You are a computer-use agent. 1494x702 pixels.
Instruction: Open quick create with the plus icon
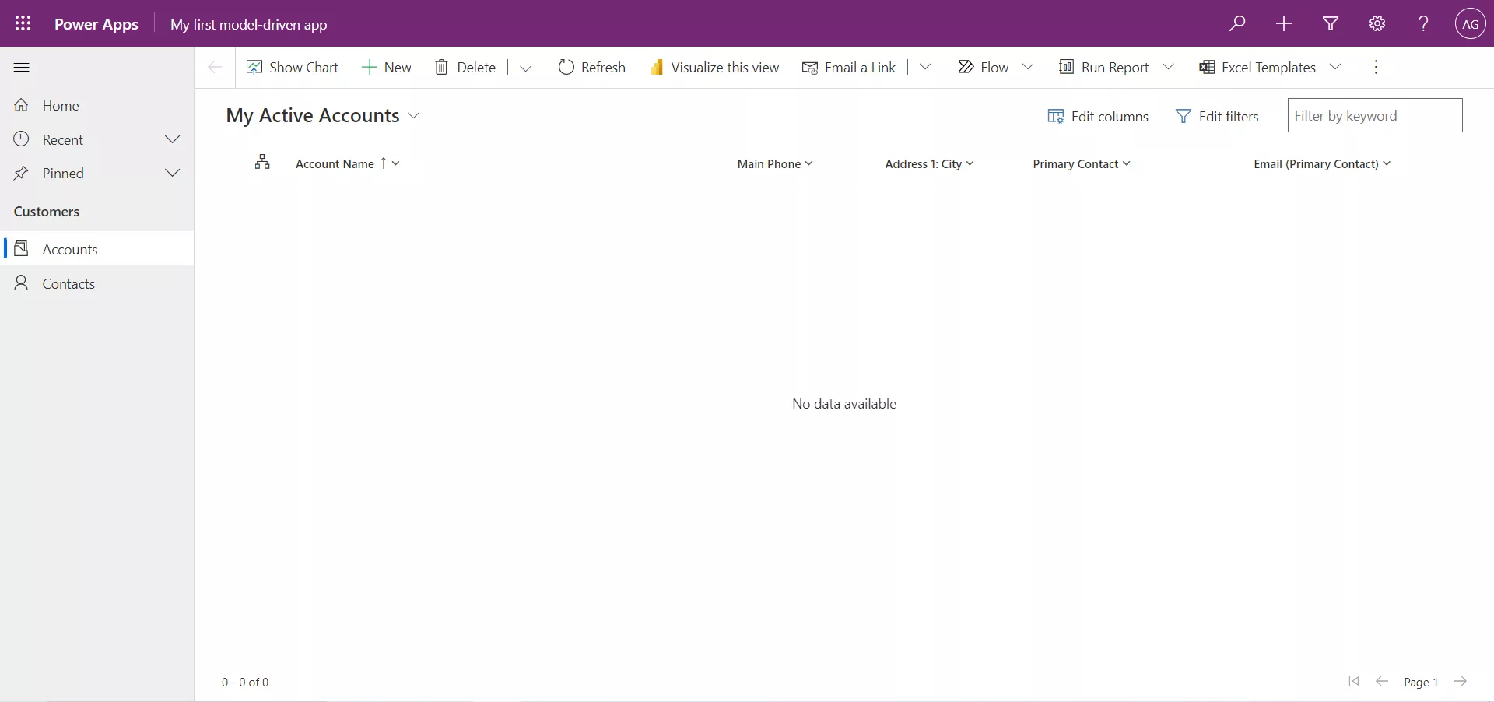[x=1284, y=23]
